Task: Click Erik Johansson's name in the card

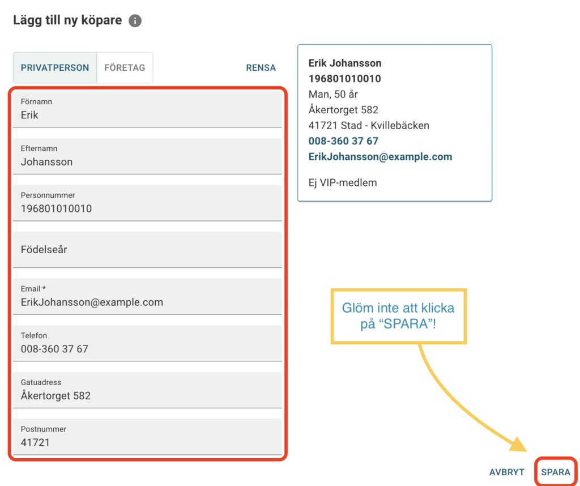Action: 345,63
